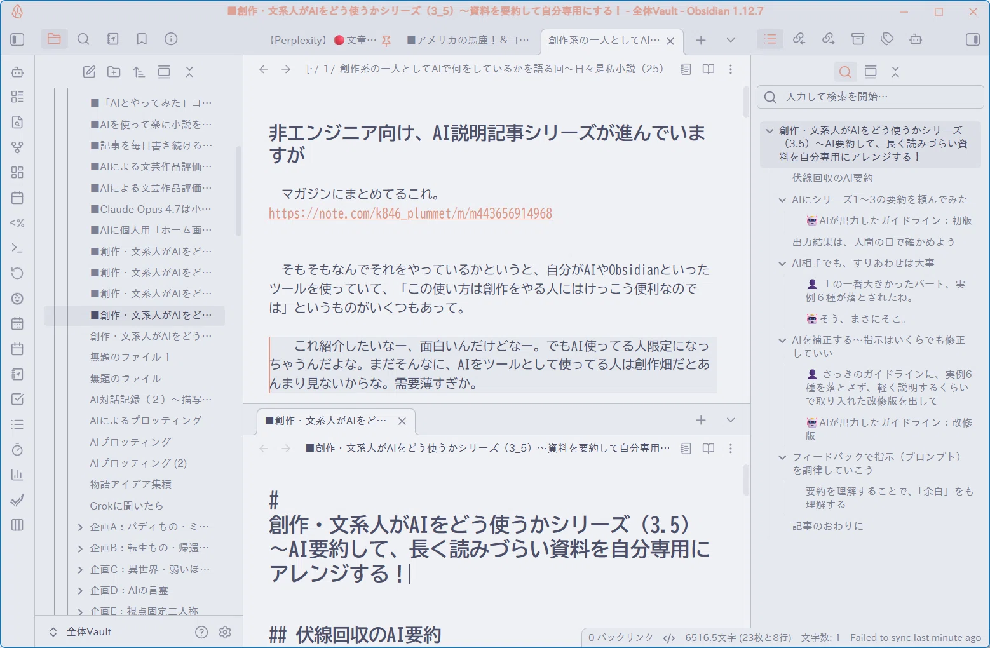Image resolution: width=990 pixels, height=648 pixels.
Task: Expand folder 企画A：バディもの・ミ…
Action: pyautogui.click(x=80, y=527)
